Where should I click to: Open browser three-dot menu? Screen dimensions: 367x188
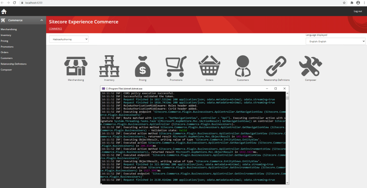364,3
